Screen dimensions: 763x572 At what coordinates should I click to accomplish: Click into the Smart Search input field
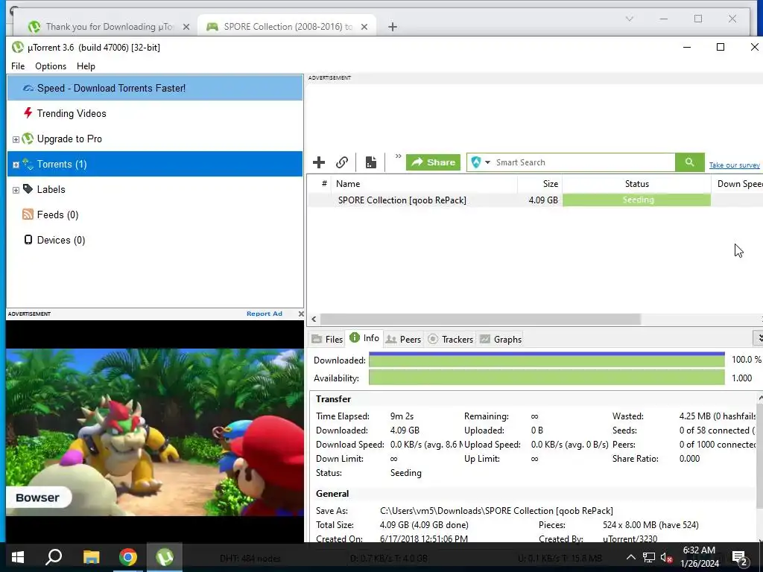point(584,162)
